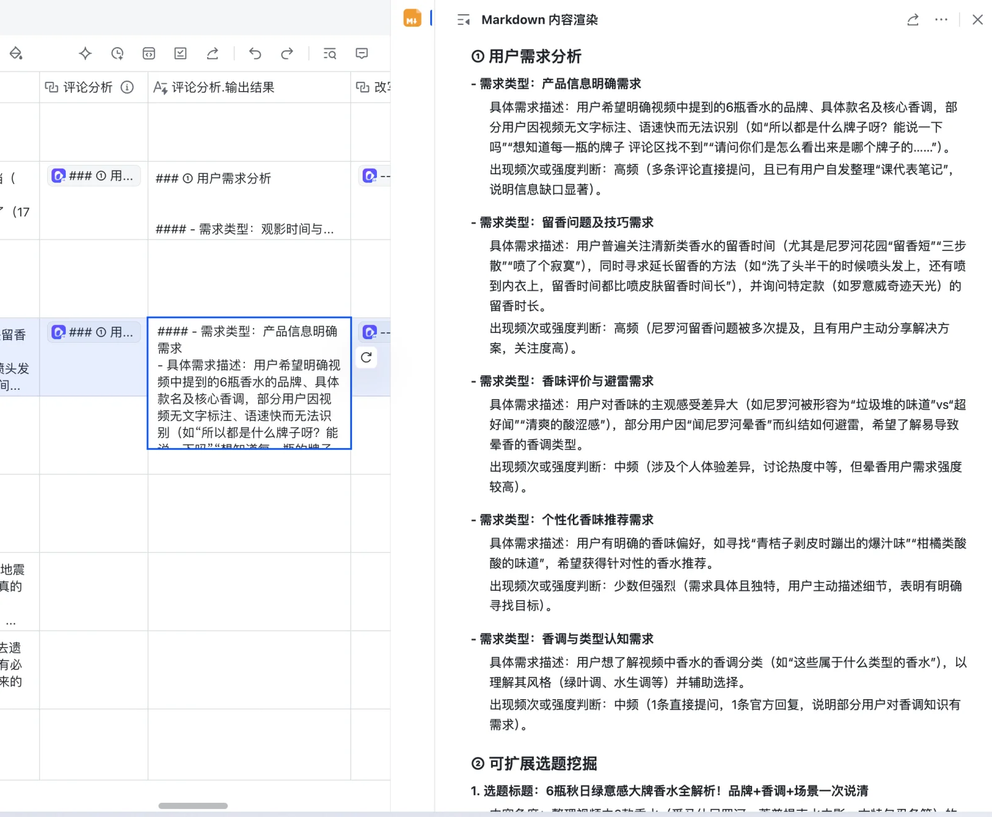Click the heading '② 可扩展选题挖掘'
Image resolution: width=992 pixels, height=817 pixels.
click(x=534, y=764)
